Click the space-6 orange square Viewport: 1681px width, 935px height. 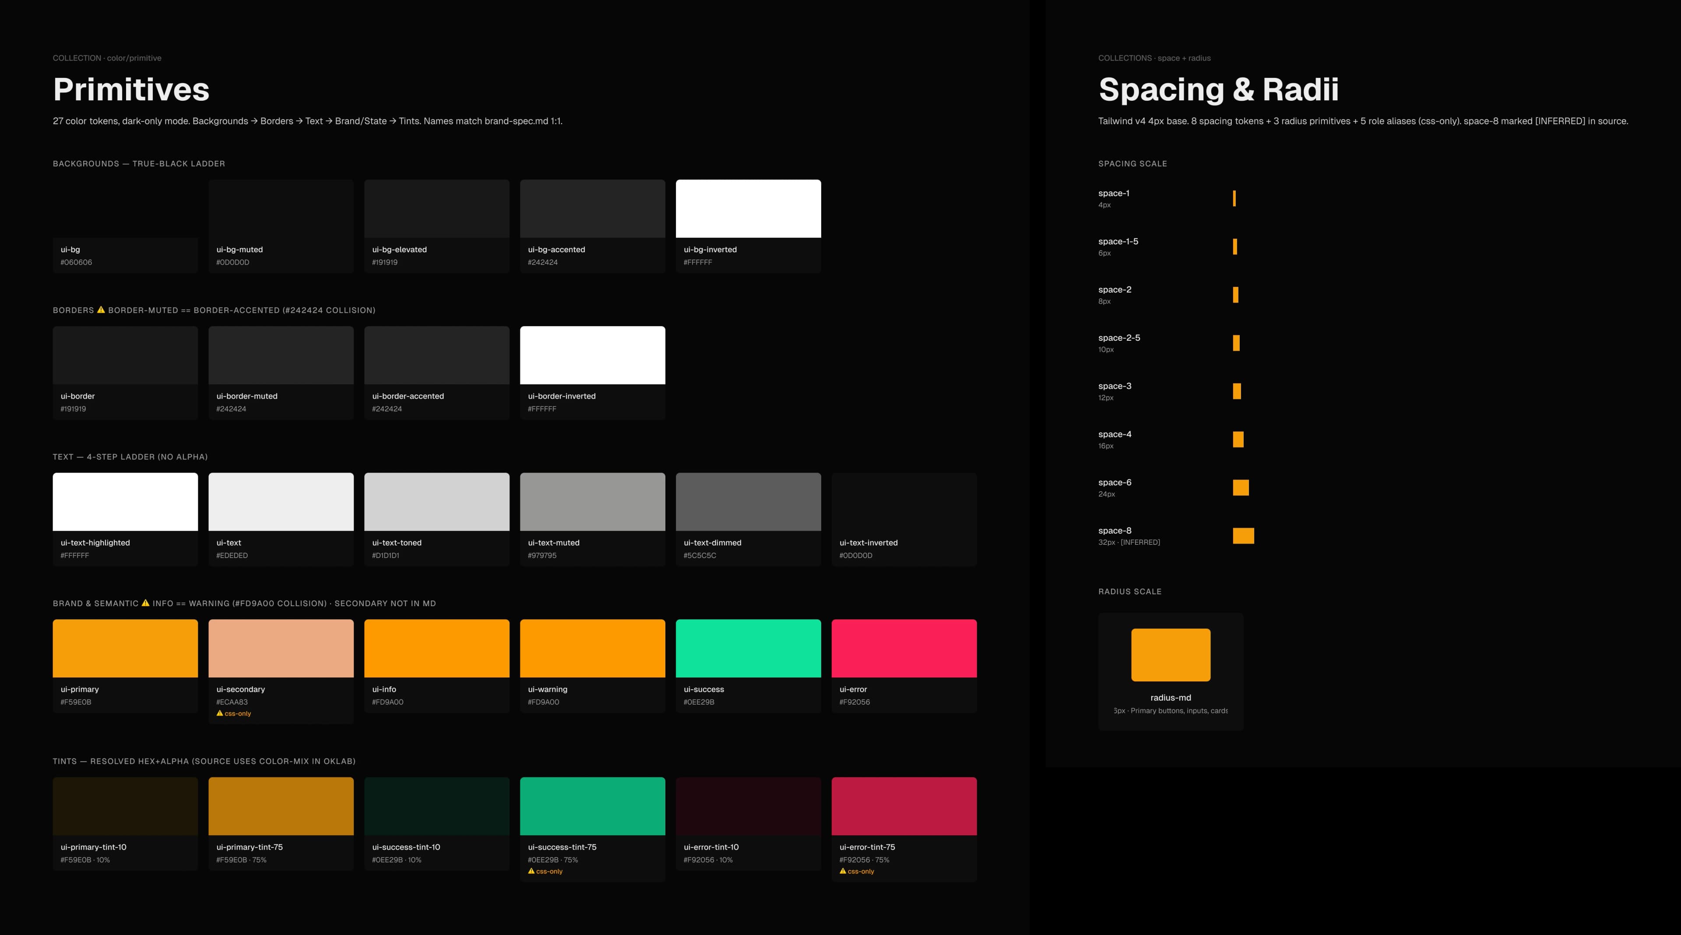[1241, 488]
